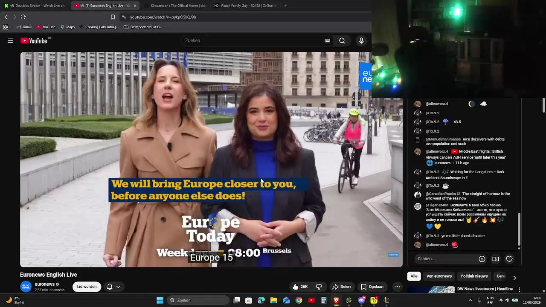Open the on-screen keyboard in search box

coord(327,41)
